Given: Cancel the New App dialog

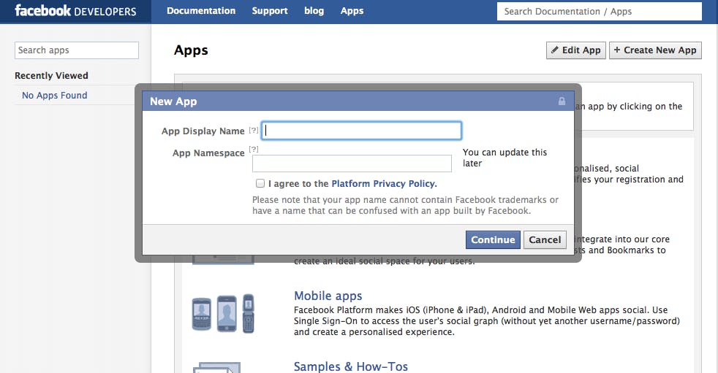Looking at the screenshot, I should pos(545,239).
